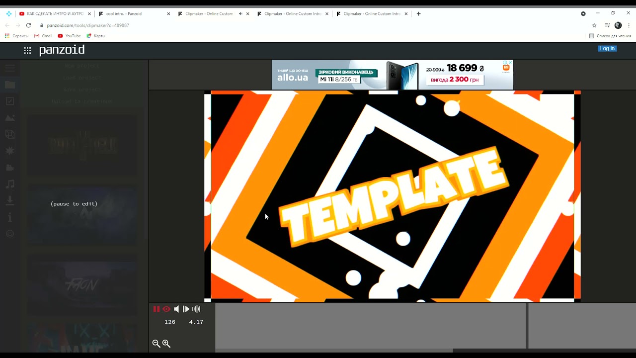Open the browser profile avatar

[x=618, y=25]
